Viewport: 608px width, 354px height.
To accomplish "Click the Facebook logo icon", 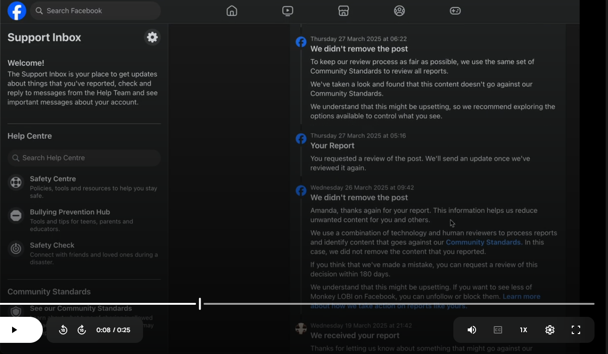I will 17,11.
